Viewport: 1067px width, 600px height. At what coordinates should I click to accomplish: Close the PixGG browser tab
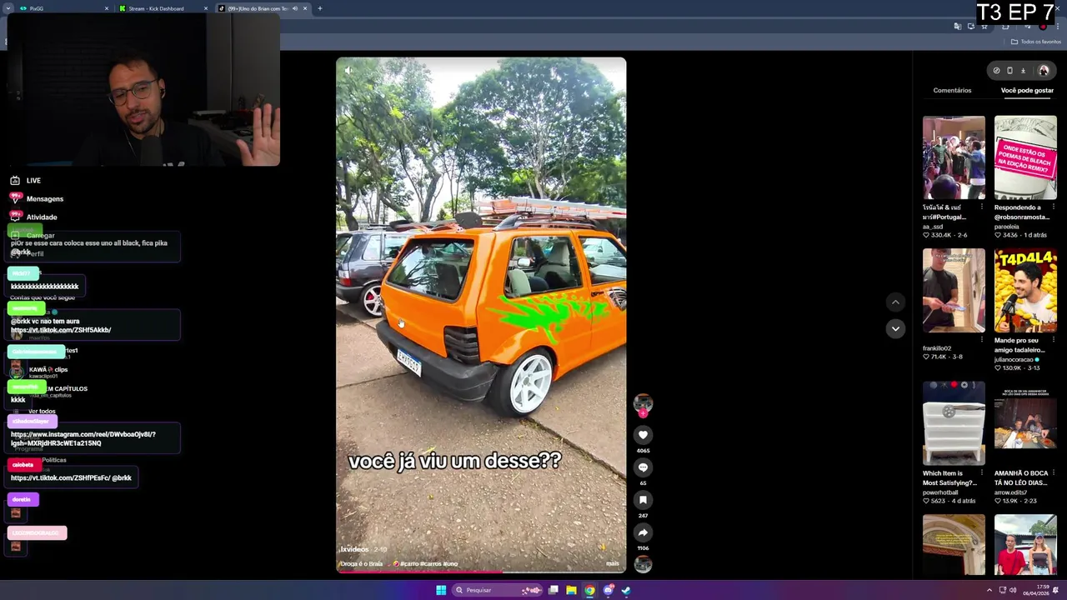pyautogui.click(x=107, y=8)
